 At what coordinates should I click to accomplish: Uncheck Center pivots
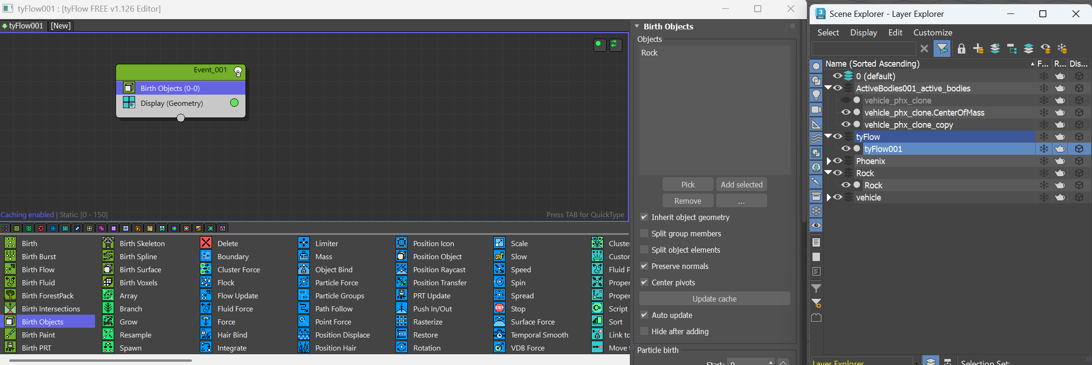pyautogui.click(x=644, y=282)
